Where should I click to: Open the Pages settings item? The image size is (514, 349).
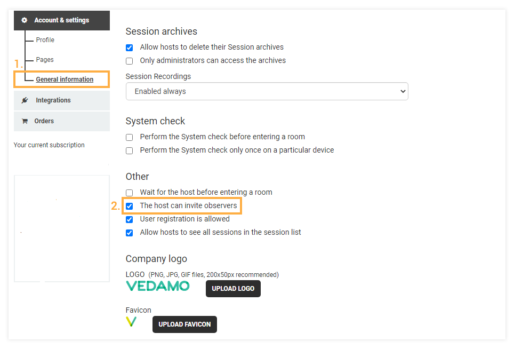click(x=45, y=60)
